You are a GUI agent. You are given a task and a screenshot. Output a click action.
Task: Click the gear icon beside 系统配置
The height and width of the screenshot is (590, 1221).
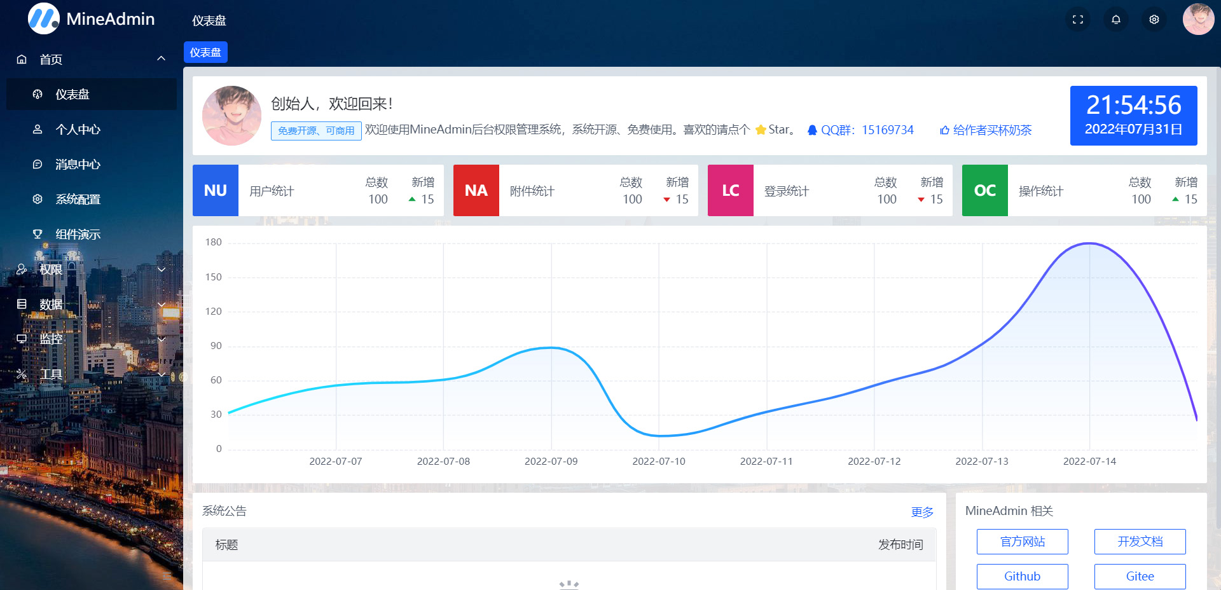pyautogui.click(x=38, y=199)
